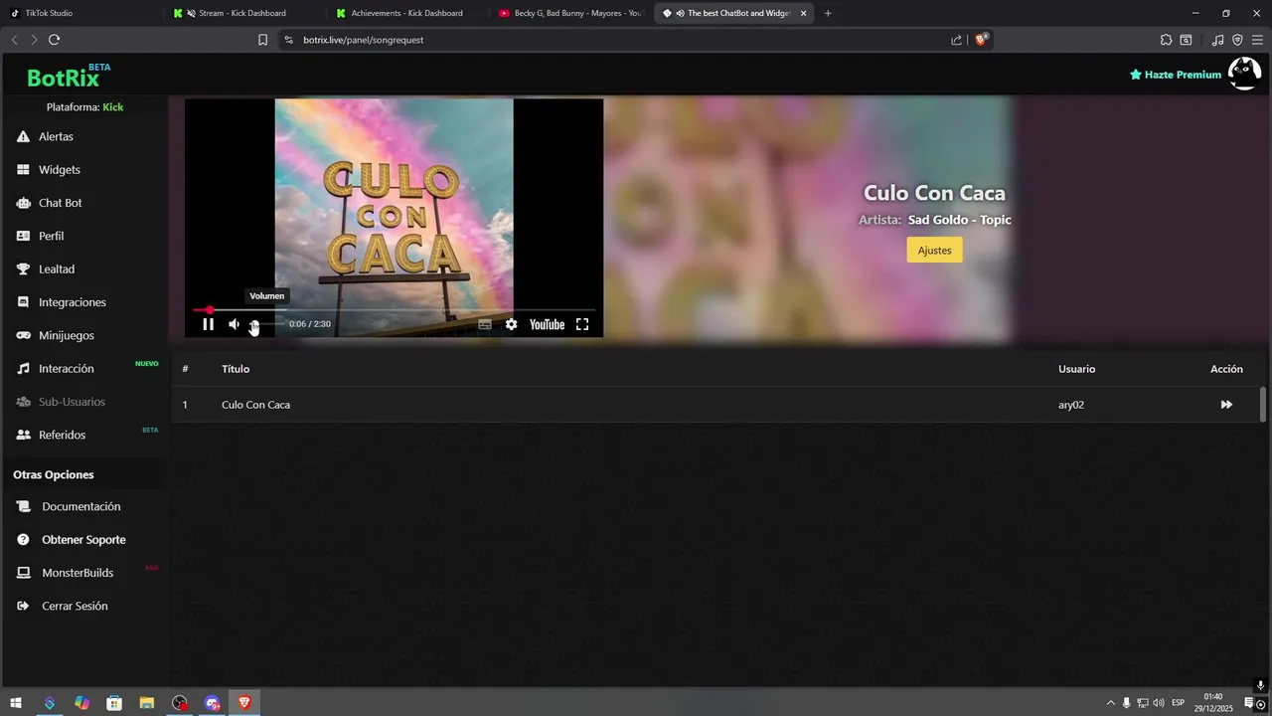Switch to Becky G, Bad Bunny tab
Image resolution: width=1272 pixels, height=716 pixels.
click(570, 13)
